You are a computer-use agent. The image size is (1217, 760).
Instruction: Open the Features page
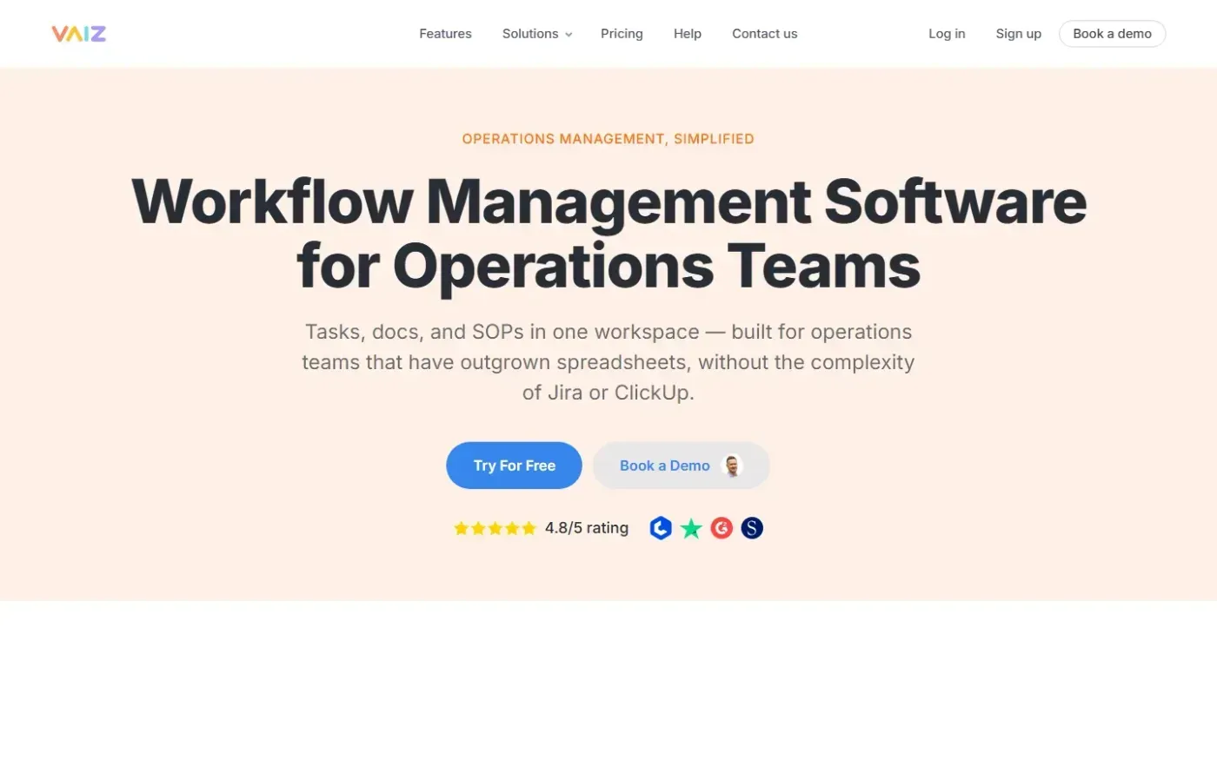point(445,34)
